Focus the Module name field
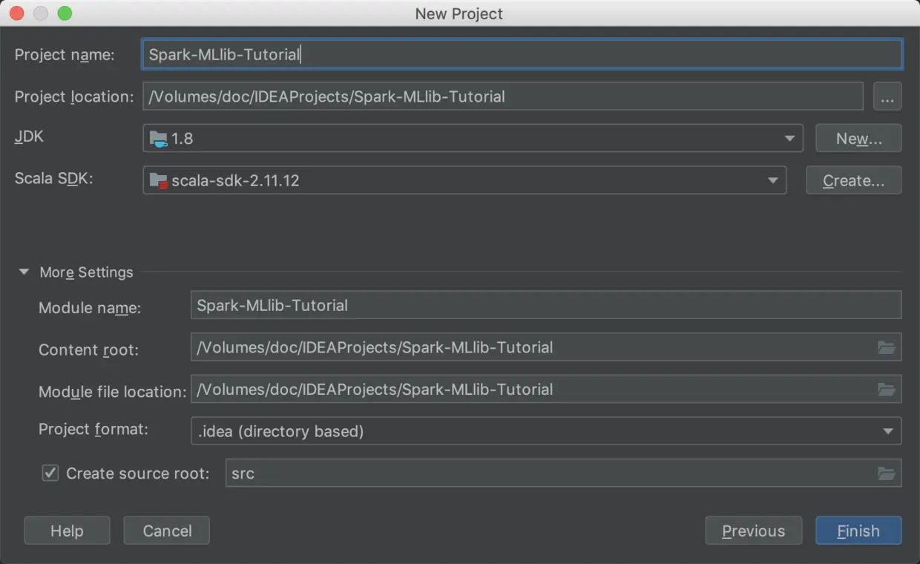920x564 pixels. [x=546, y=305]
